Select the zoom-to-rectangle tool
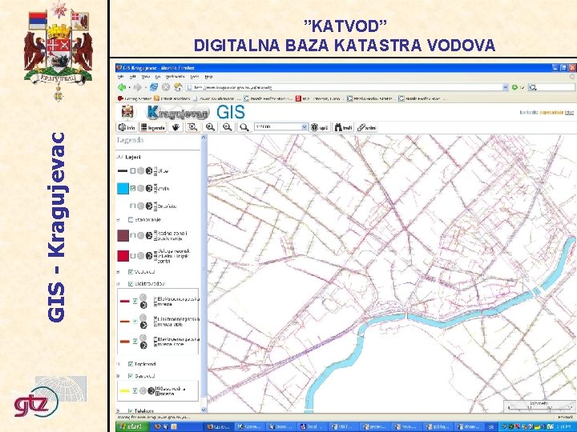The height and width of the screenshot is (432, 577). pyautogui.click(x=192, y=127)
